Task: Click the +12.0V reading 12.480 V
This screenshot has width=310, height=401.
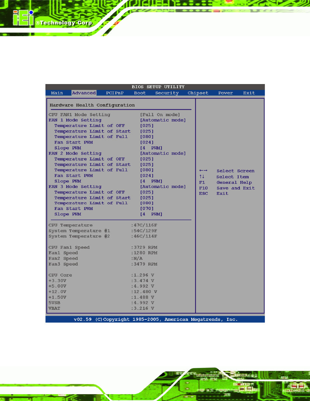Action: [x=144, y=292]
